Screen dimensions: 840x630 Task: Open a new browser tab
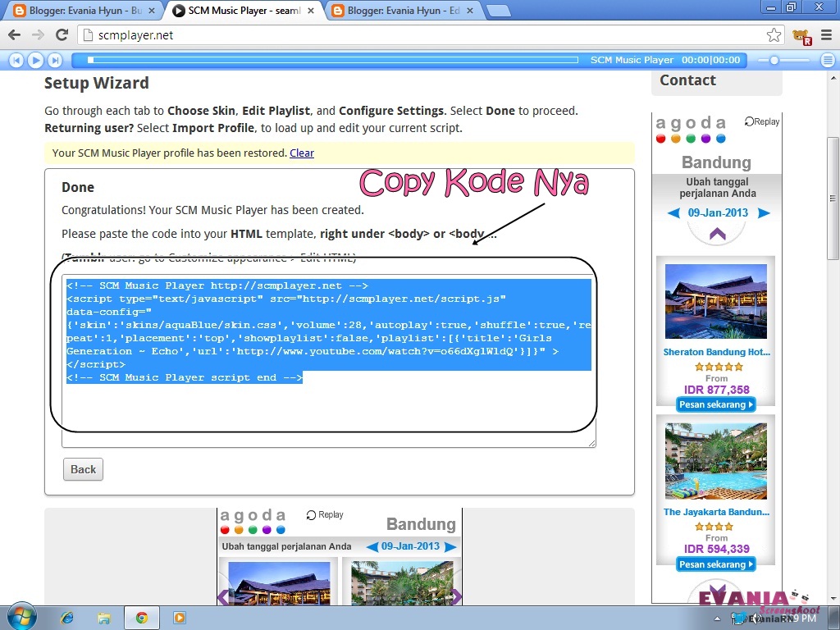pyautogui.click(x=499, y=11)
